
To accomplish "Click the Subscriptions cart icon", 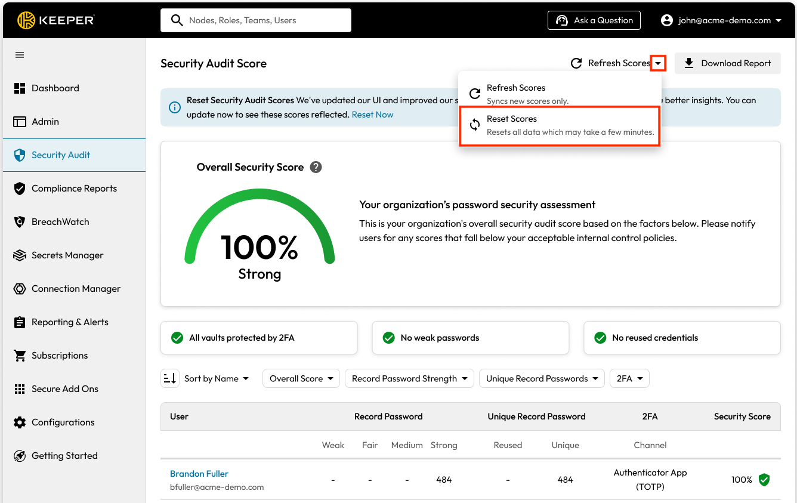I will 20,356.
